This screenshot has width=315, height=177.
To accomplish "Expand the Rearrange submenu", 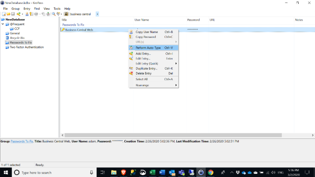I will click(x=153, y=85).
